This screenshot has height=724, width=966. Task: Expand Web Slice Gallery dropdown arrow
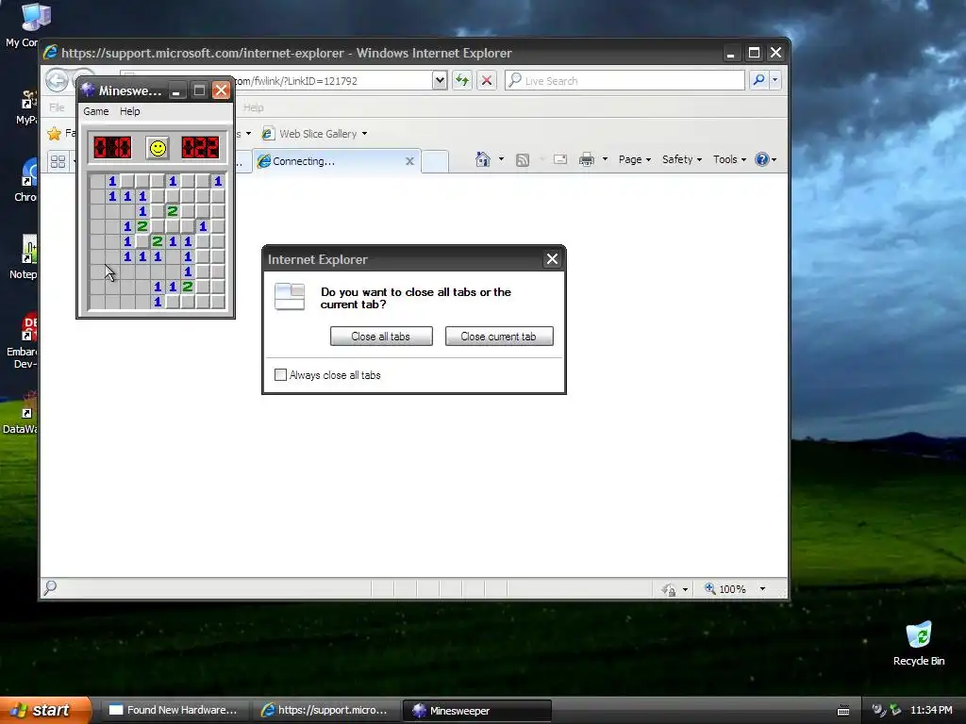[x=365, y=134]
